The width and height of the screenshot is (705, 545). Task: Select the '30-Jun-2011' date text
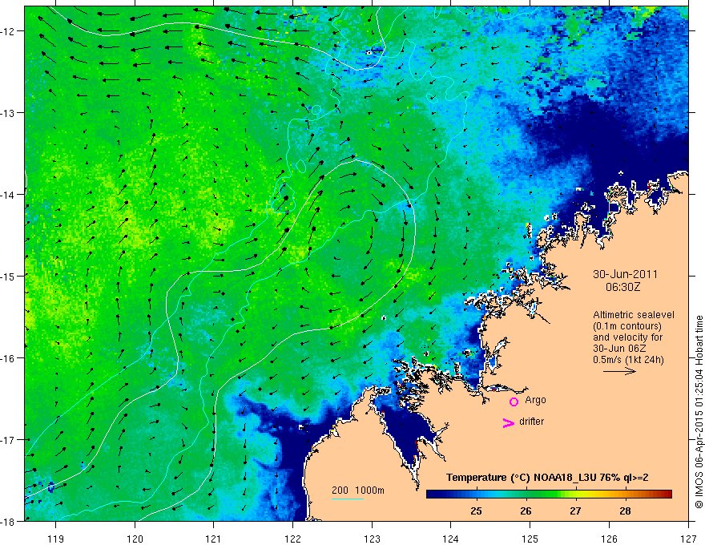coord(625,274)
